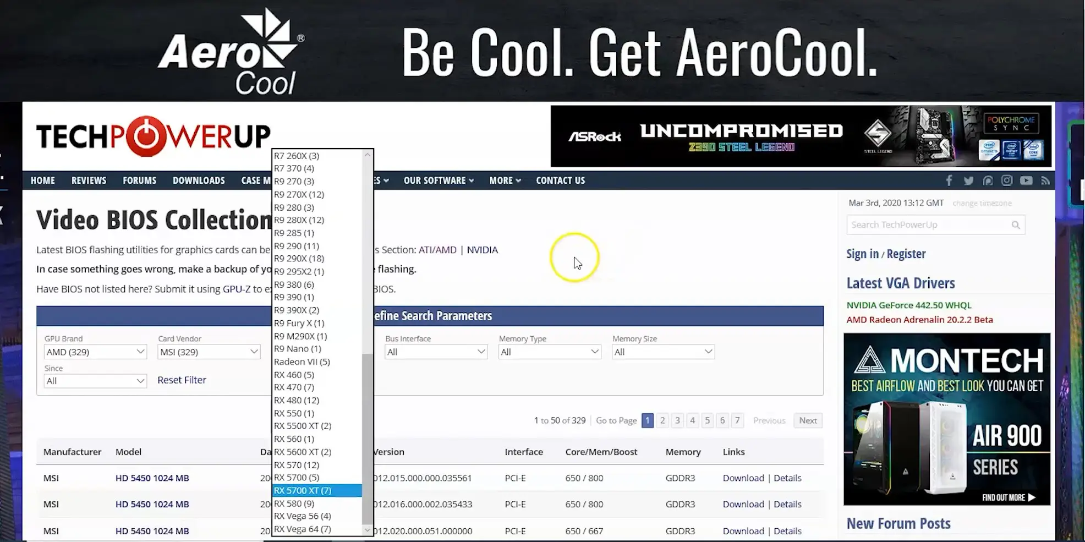The width and height of the screenshot is (1085, 542).
Task: Expand the Card Vendor dropdown
Action: pos(209,352)
